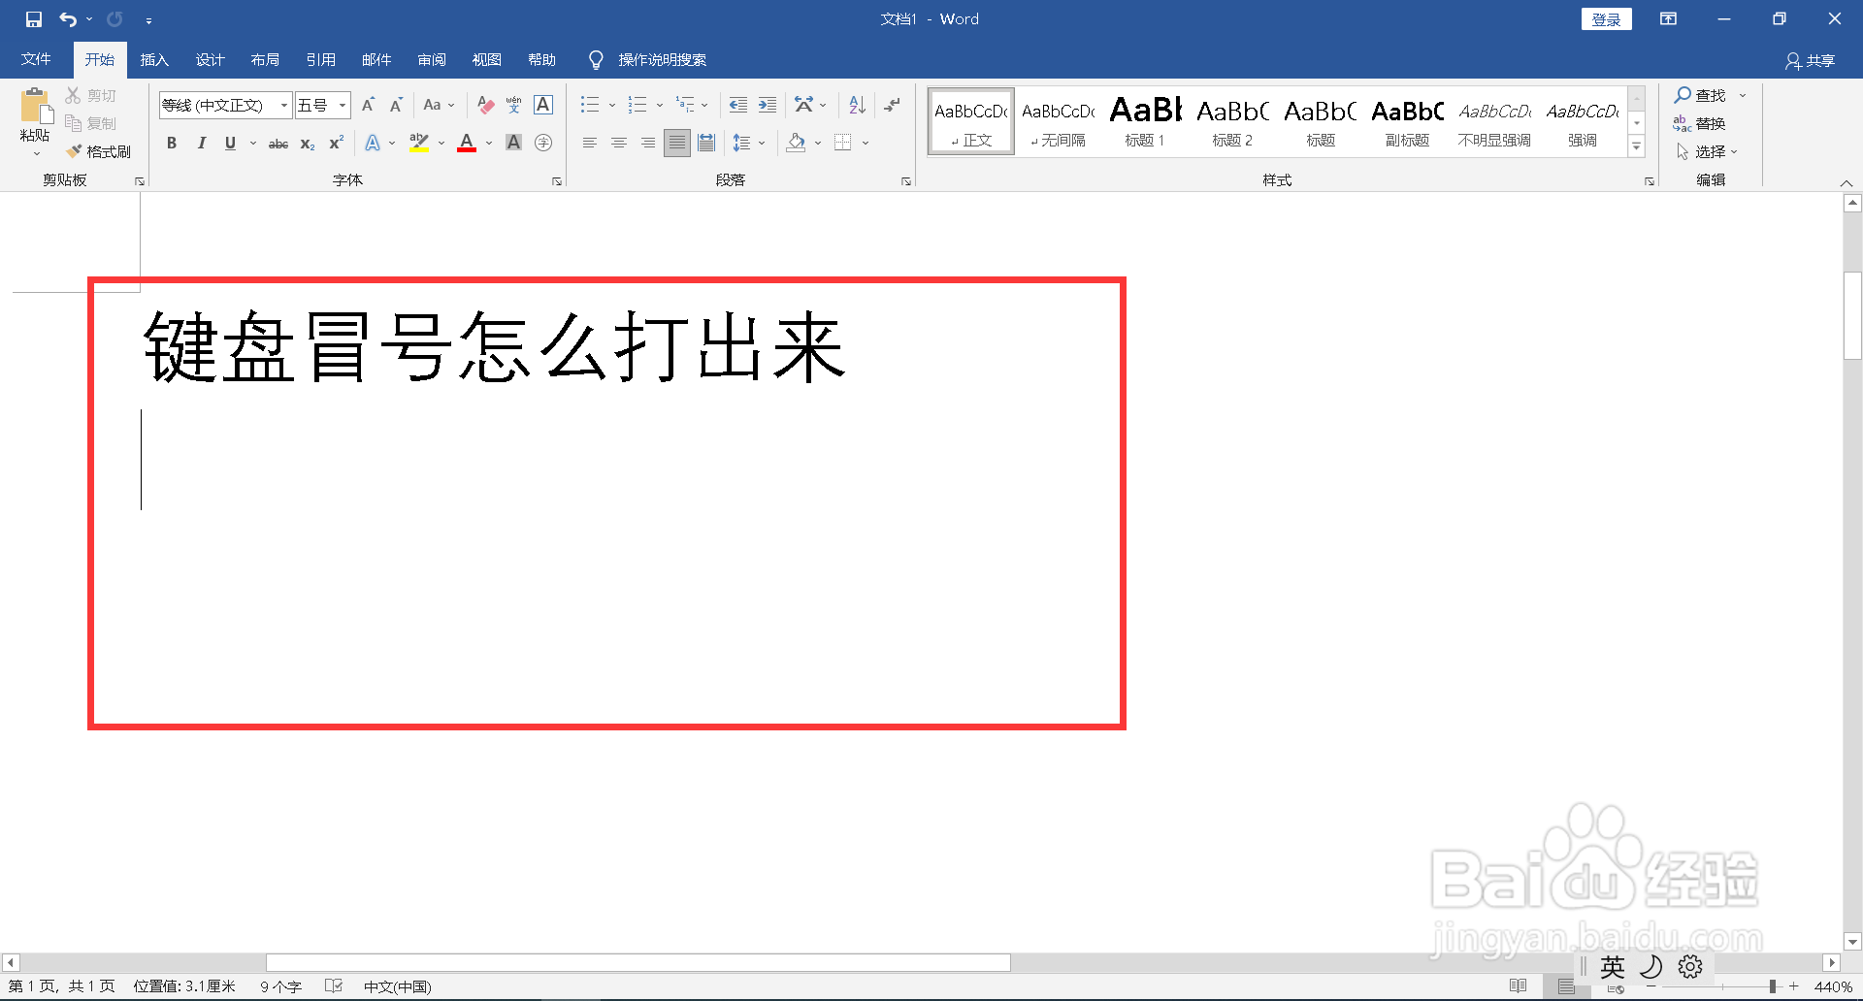
Task: Apply the 标题 1 style
Action: [x=1144, y=120]
